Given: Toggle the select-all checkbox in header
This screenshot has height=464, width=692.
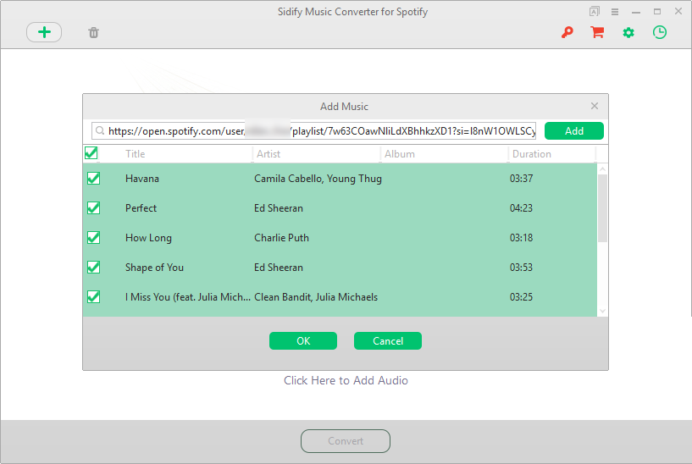Looking at the screenshot, I should tap(91, 153).
